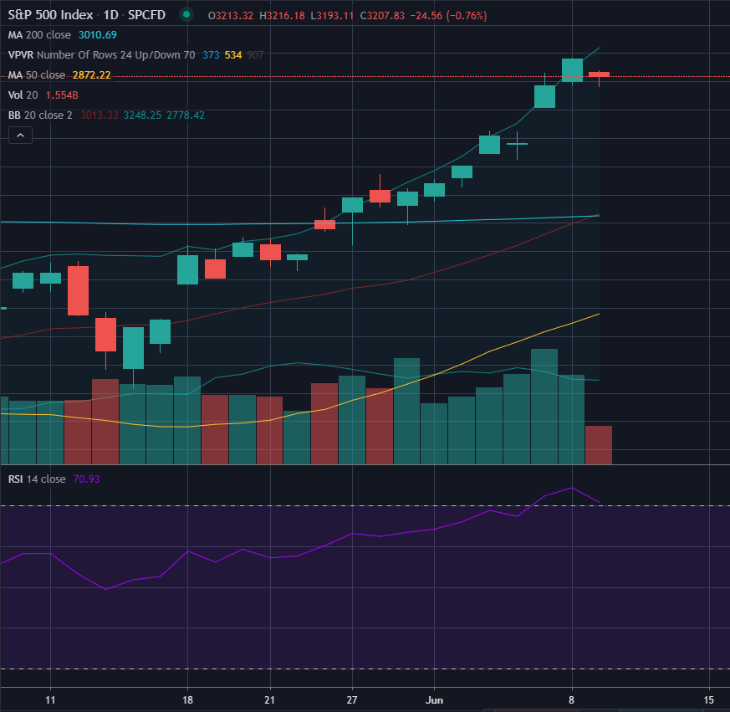Open symbol search via S&P 500 Index title
Viewport: 730px width, 712px height.
50,15
